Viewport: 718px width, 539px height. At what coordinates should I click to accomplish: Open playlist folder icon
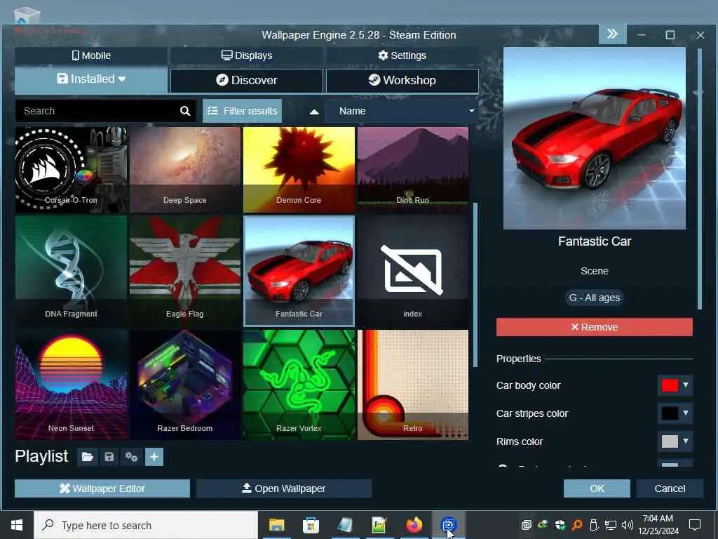(88, 457)
